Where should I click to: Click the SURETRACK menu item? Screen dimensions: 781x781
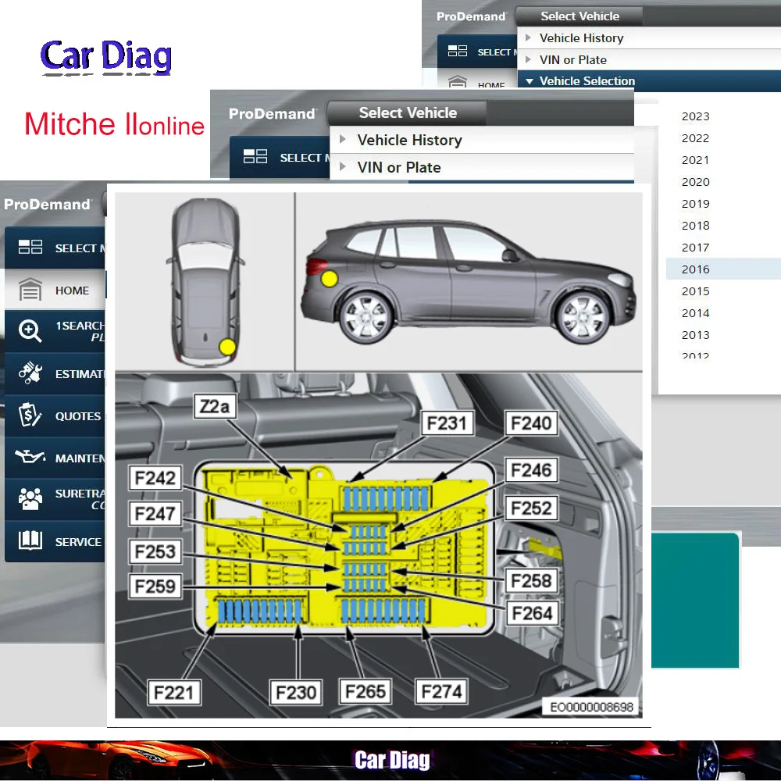click(55, 500)
